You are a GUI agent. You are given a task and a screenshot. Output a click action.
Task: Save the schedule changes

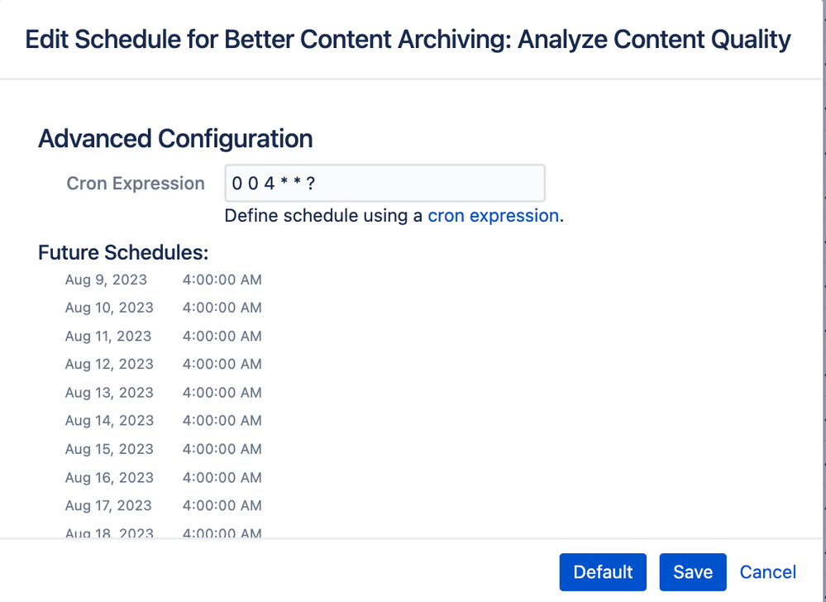tap(692, 572)
